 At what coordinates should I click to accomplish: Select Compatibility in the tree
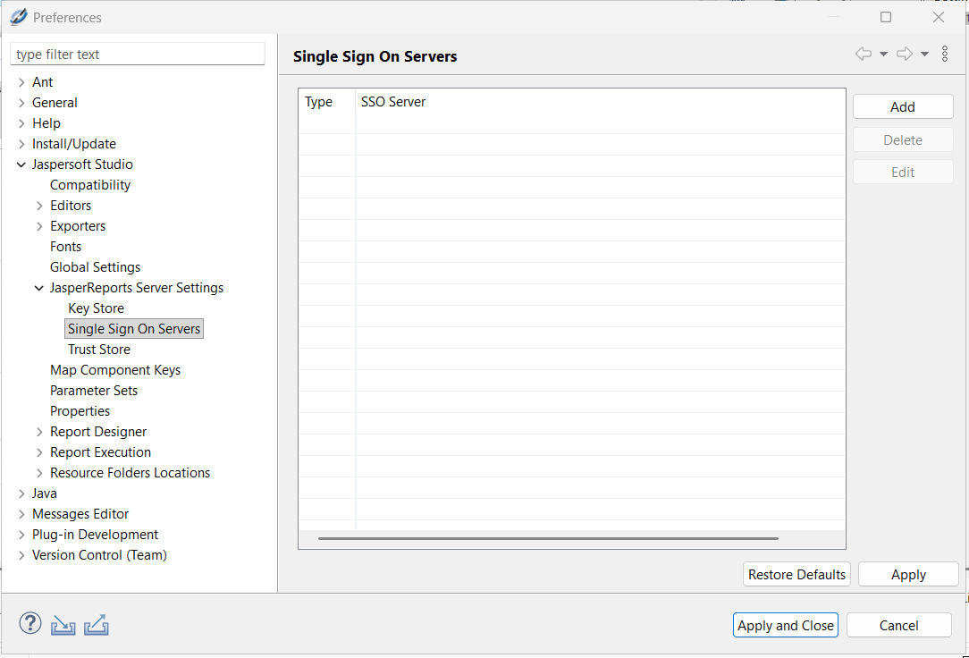pos(90,185)
